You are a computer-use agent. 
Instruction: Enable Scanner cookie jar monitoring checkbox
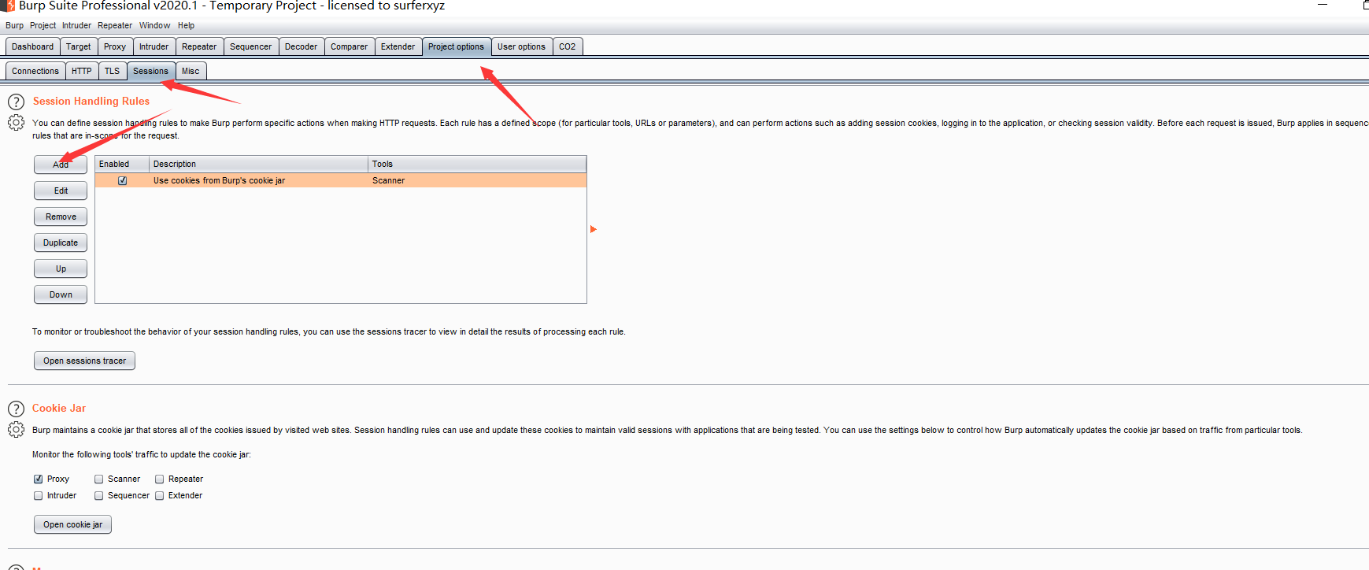click(99, 479)
